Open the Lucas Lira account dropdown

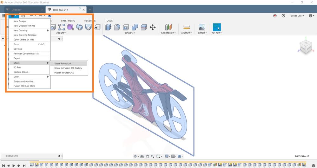[x=297, y=16]
